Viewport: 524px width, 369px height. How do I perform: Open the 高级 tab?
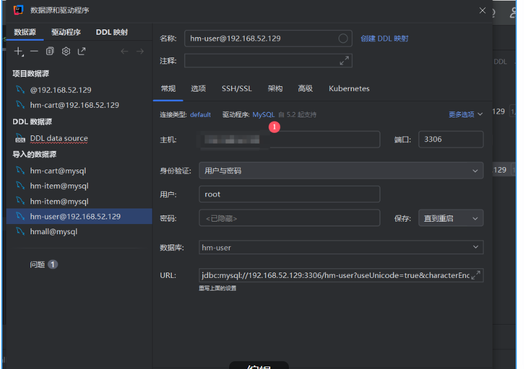point(305,89)
